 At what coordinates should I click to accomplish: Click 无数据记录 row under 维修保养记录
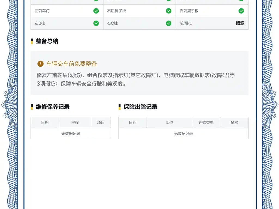[71, 134]
